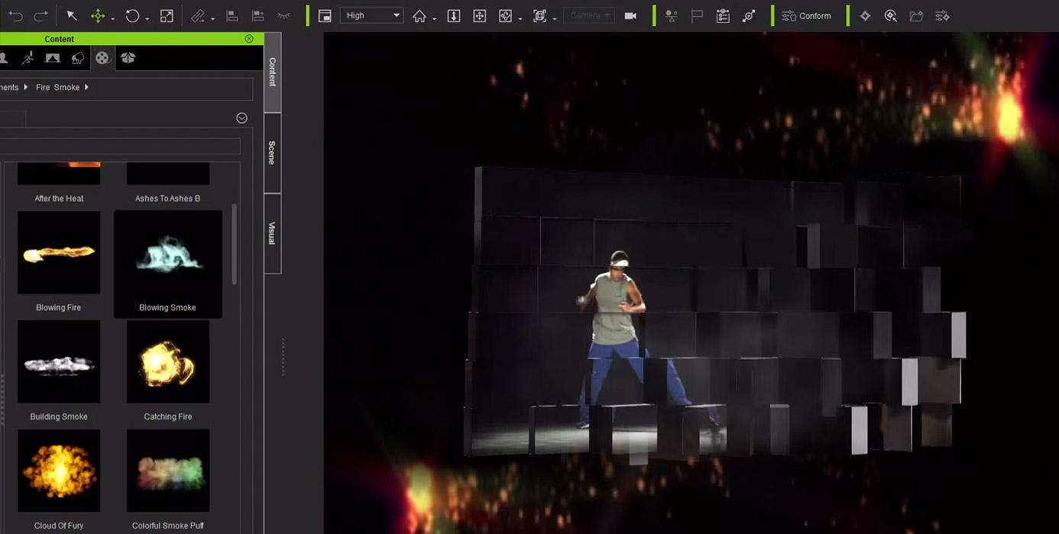Click the folder with star icon
The image size is (1059, 534).
[916, 15]
